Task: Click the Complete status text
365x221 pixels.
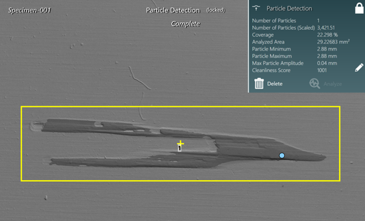Action: (x=185, y=24)
